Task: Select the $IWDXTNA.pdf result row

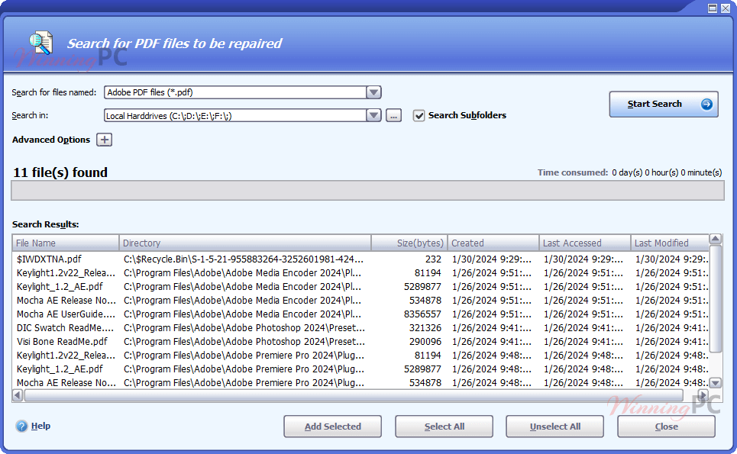Action: point(360,259)
